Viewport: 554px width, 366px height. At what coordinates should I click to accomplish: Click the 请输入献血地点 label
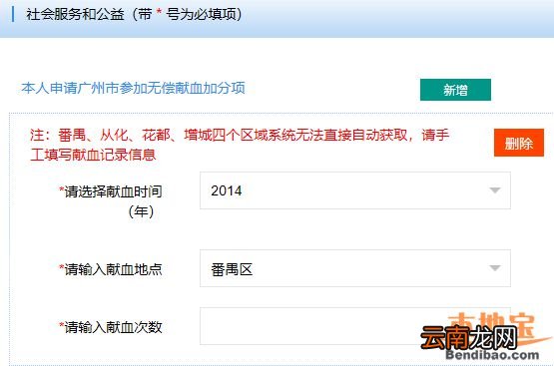[111, 269]
